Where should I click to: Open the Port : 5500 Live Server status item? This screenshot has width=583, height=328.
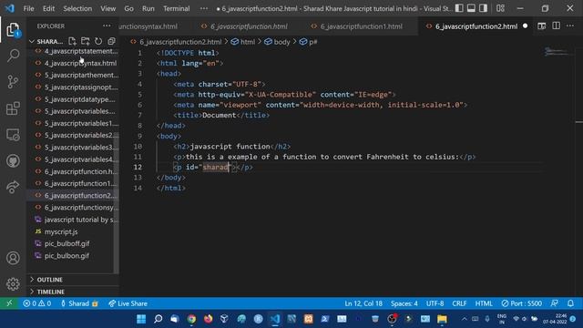click(x=521, y=303)
